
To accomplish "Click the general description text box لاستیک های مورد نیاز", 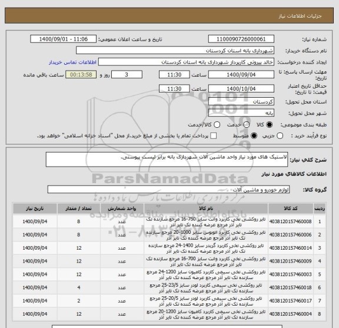I will [x=167, y=160].
